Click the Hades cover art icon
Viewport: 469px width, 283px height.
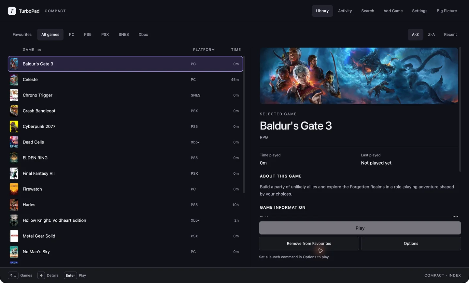14,205
